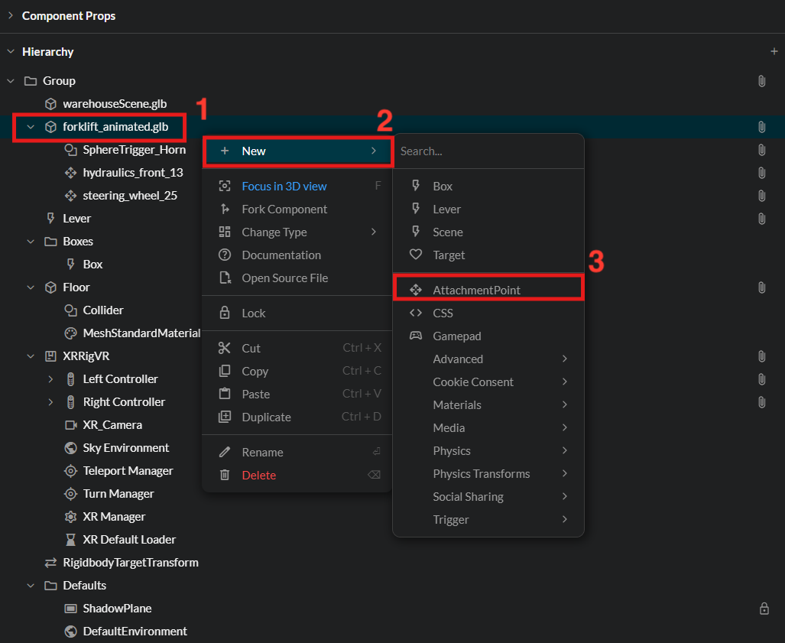Click the XR Default Loader hourglass icon
The height and width of the screenshot is (643, 785).
click(x=71, y=539)
